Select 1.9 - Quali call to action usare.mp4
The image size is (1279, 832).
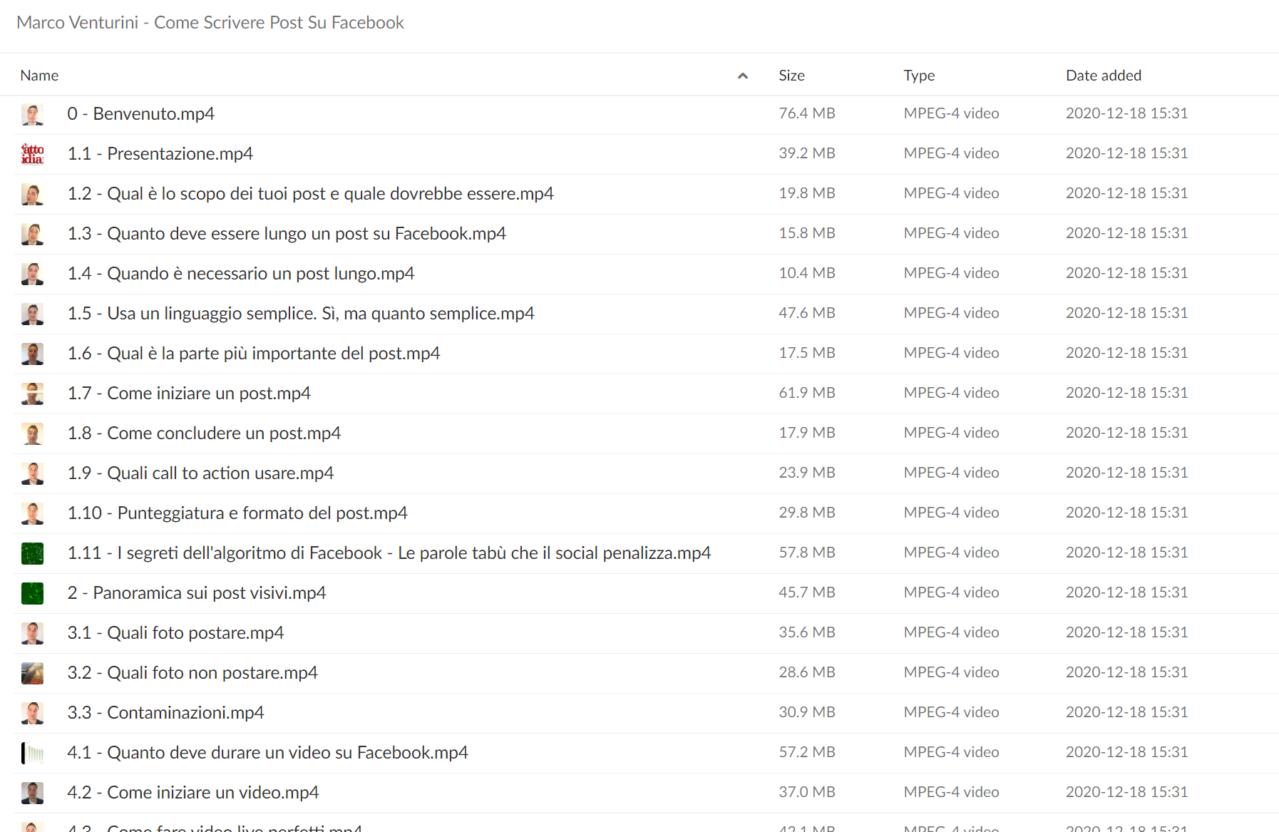coord(200,473)
